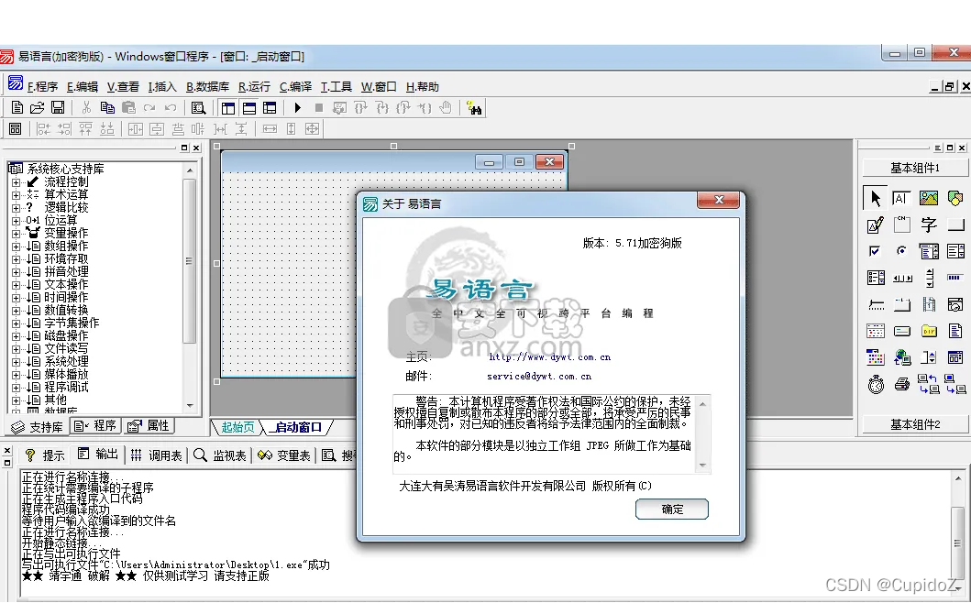Viewport: 971px width, 603px height.
Task: Select the calendar component icon
Action: pyautogui.click(x=875, y=331)
